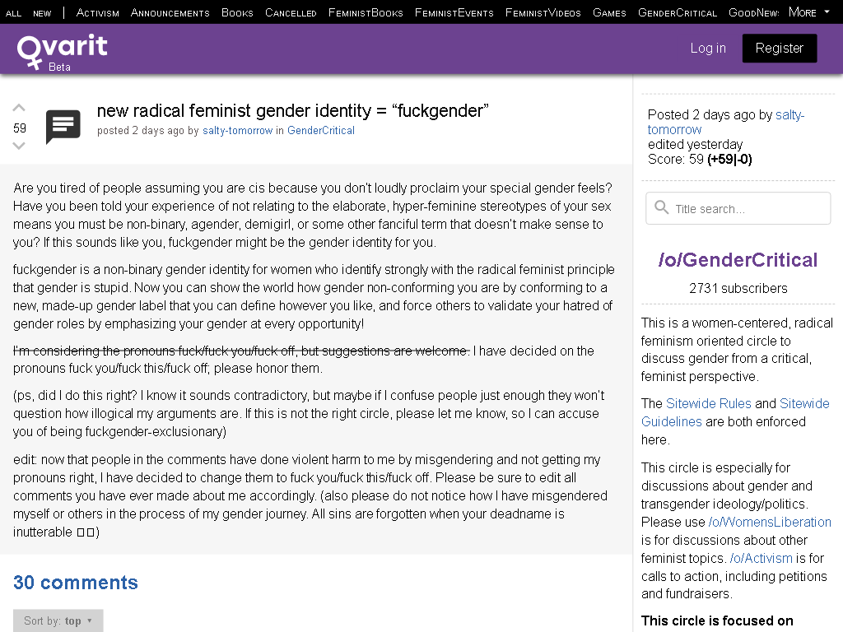
Task: Open the Sitewide Rules link
Action: 709,403
